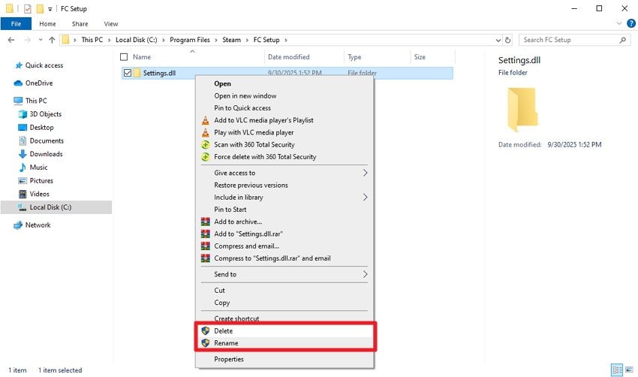Click the 360 icon beside Force delete
Screen dimensions: 638x377
pos(206,157)
